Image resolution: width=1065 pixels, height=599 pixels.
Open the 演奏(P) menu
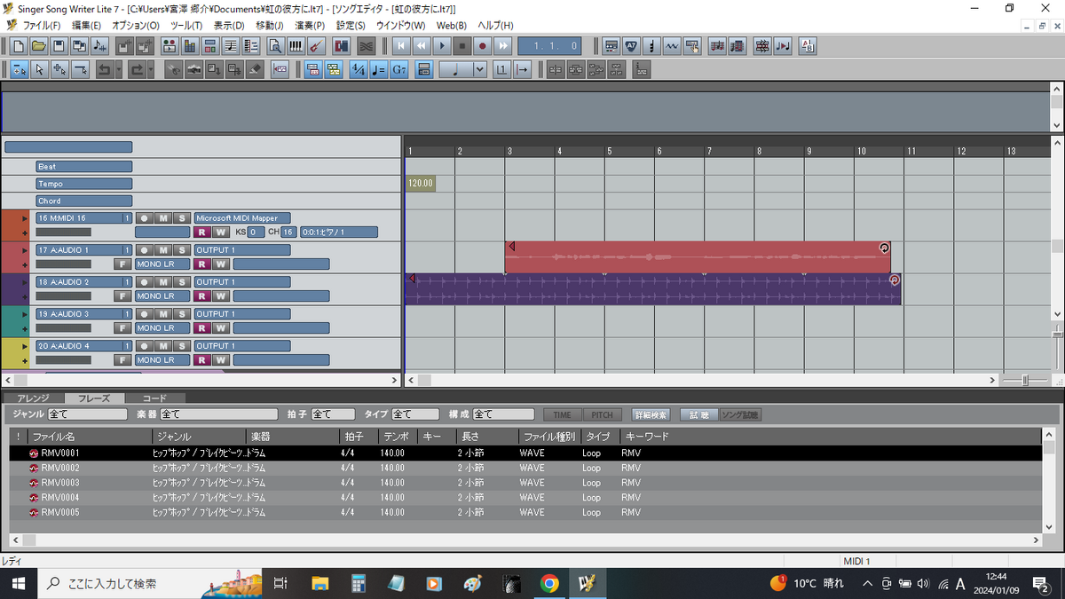[x=310, y=26]
